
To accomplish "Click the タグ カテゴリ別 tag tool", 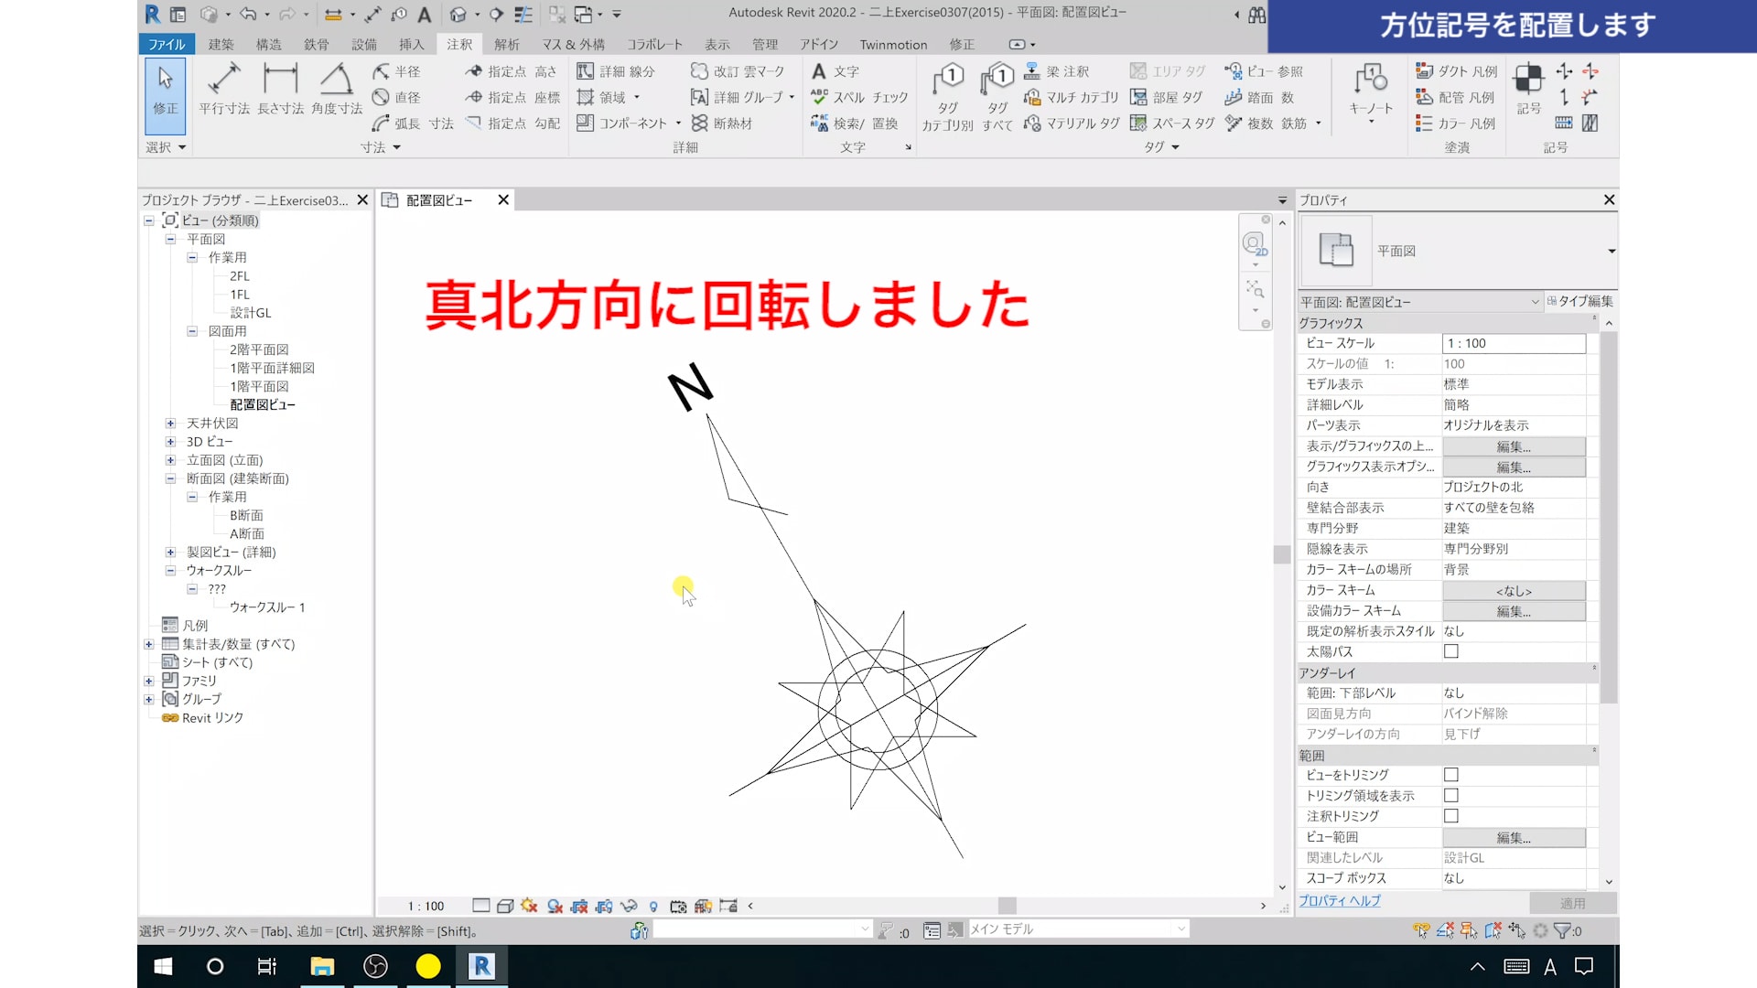I will pos(947,98).
